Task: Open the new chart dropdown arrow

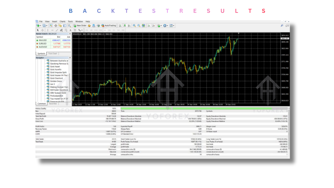Action: pos(40,26)
